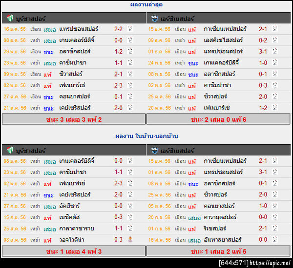Click the ชนะ result in 24 พ.ย. 56 เกนเคลอร์บิลิจี้ row

coord(193,63)
